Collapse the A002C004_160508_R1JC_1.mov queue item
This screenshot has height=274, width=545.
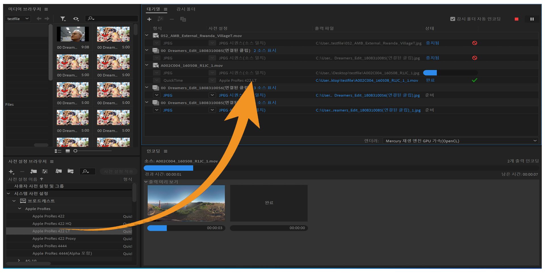pos(147,65)
